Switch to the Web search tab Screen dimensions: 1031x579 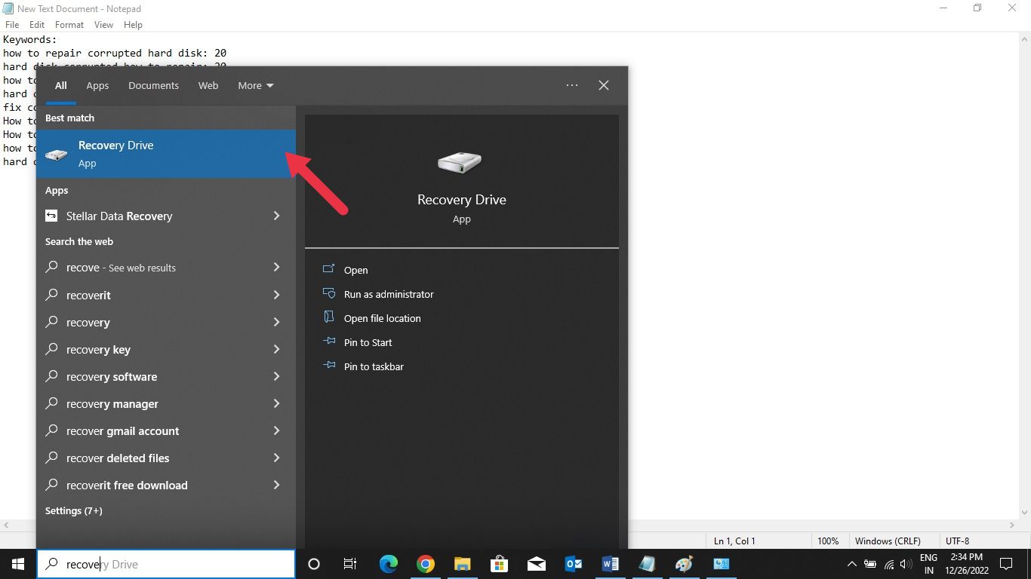pos(208,85)
